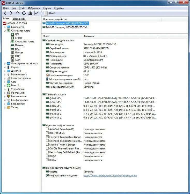Click the user silhouette toolbar icon
The width and height of the screenshot is (190, 194).
tap(30, 13)
